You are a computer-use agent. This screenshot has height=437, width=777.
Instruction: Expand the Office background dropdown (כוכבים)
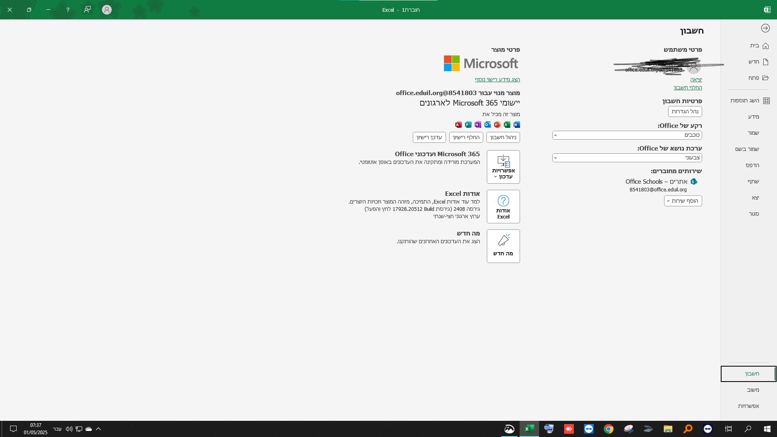click(627, 135)
